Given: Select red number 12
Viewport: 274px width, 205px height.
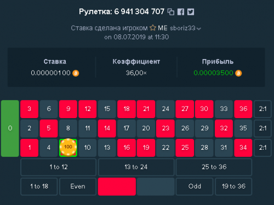Looking at the screenshot, I should 88,109.
